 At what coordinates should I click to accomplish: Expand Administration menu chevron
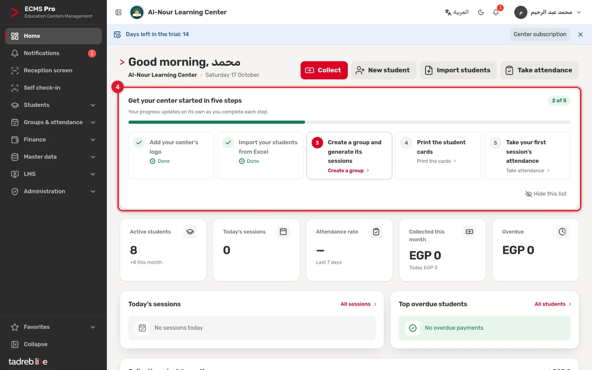tap(93, 191)
